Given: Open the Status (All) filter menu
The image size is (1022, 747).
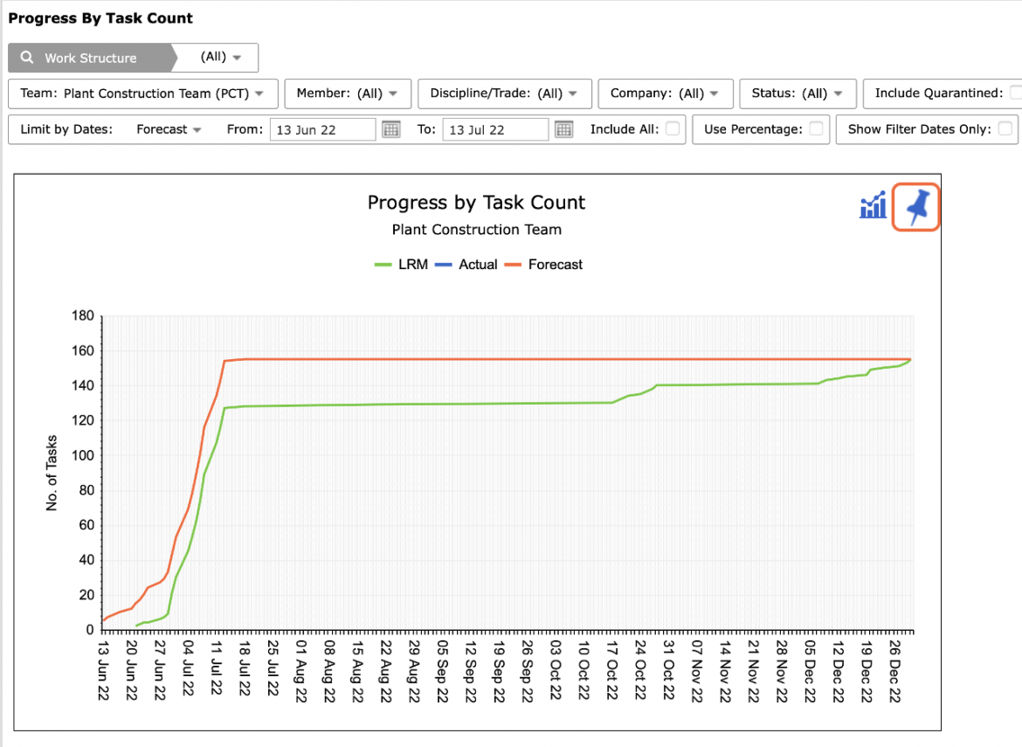Looking at the screenshot, I should tap(798, 93).
